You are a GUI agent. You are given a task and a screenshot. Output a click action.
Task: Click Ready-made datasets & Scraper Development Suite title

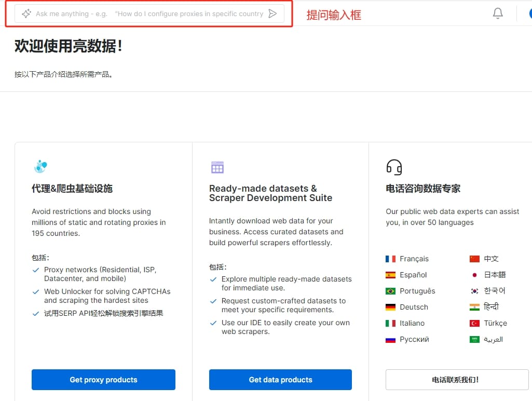coord(270,193)
